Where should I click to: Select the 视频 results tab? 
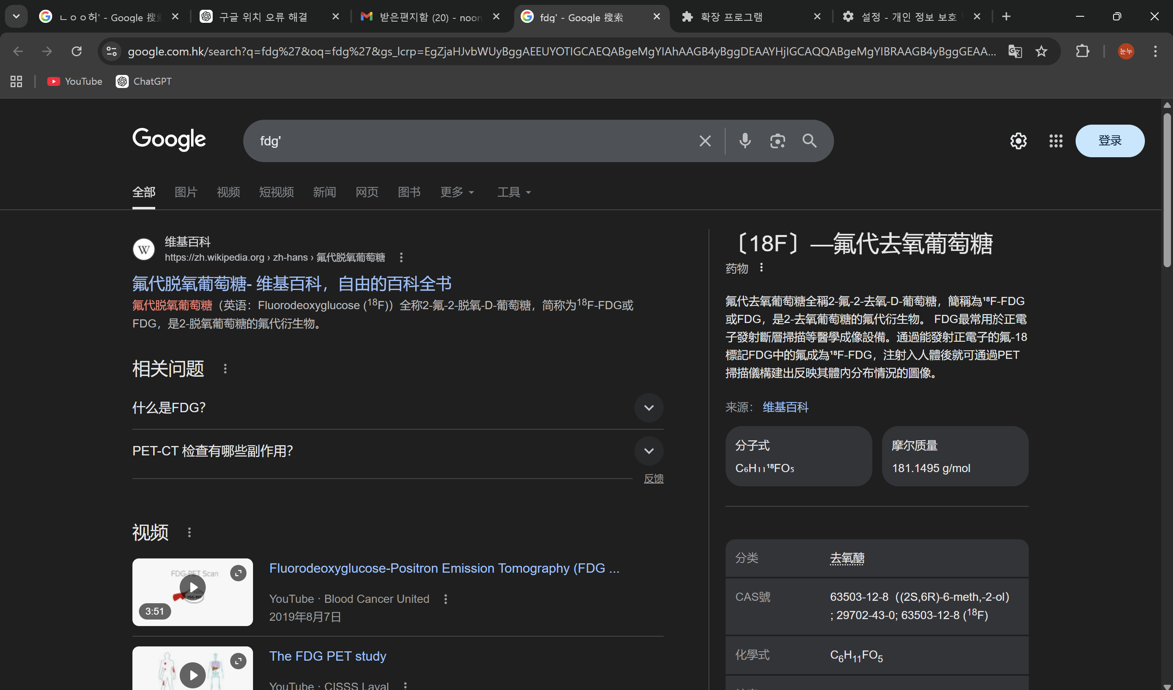(228, 192)
